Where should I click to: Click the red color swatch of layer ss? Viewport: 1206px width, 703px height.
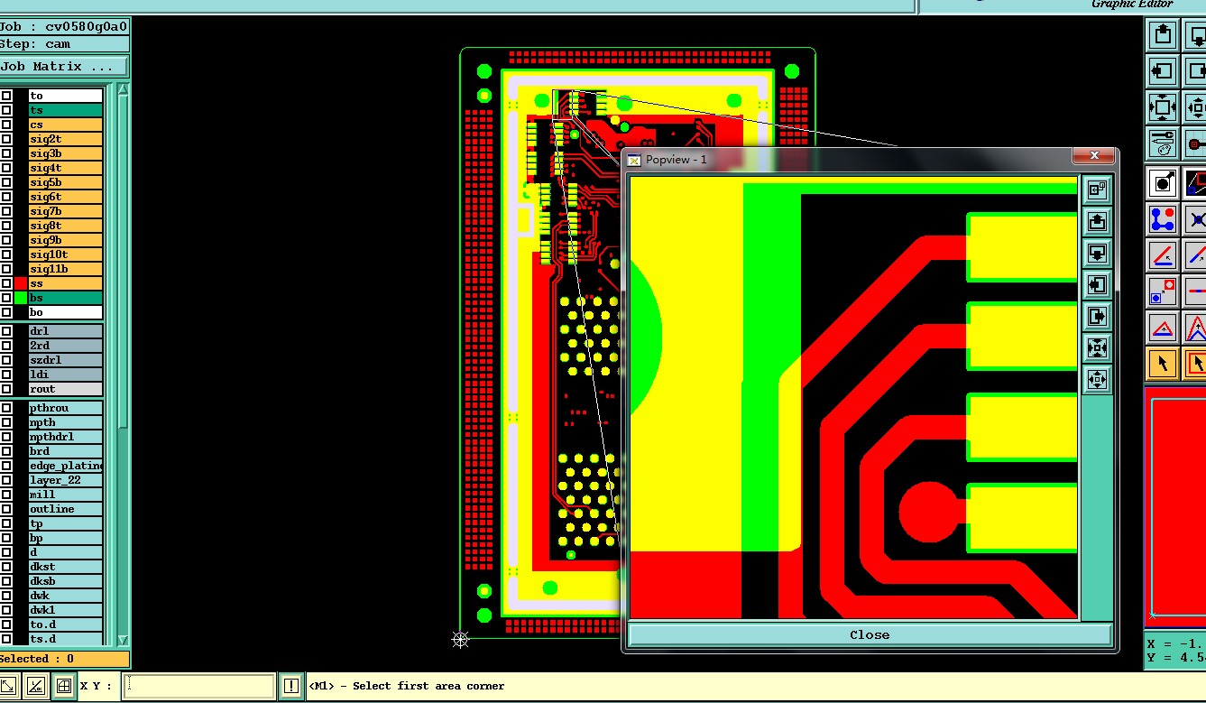tap(21, 283)
